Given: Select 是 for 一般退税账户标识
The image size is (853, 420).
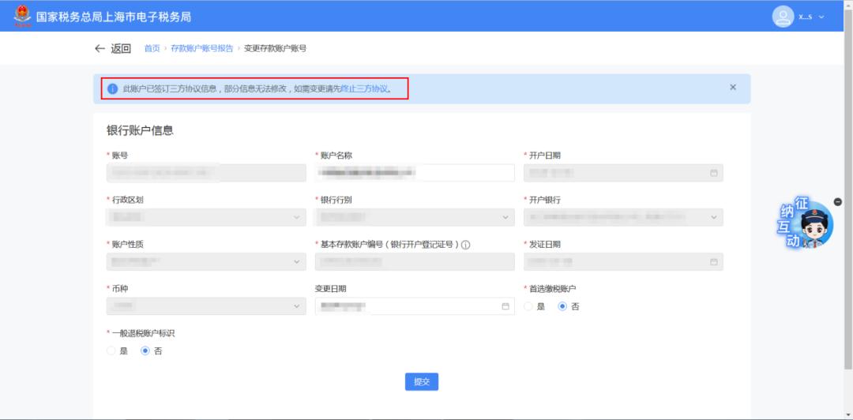Looking at the screenshot, I should pyautogui.click(x=111, y=351).
